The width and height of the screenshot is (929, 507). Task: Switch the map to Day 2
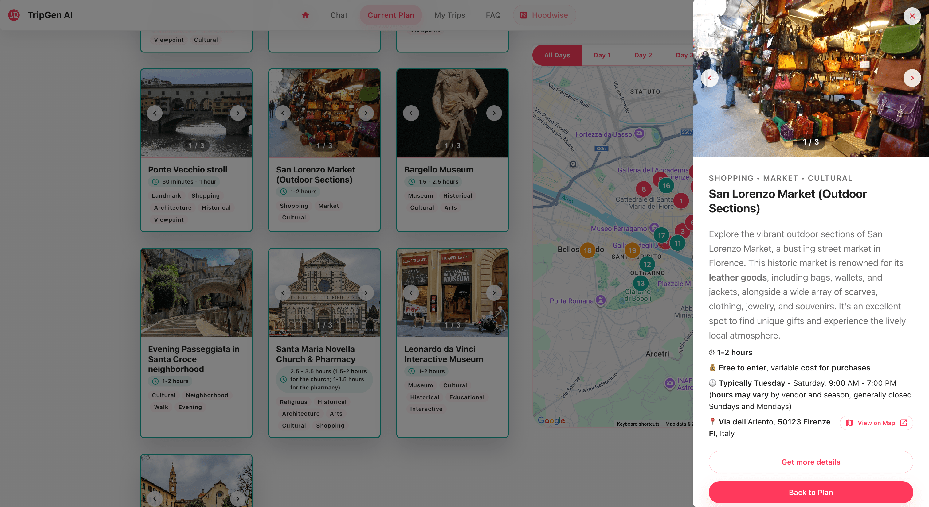click(643, 55)
